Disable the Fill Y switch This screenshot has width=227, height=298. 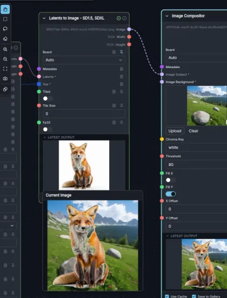click(x=171, y=194)
